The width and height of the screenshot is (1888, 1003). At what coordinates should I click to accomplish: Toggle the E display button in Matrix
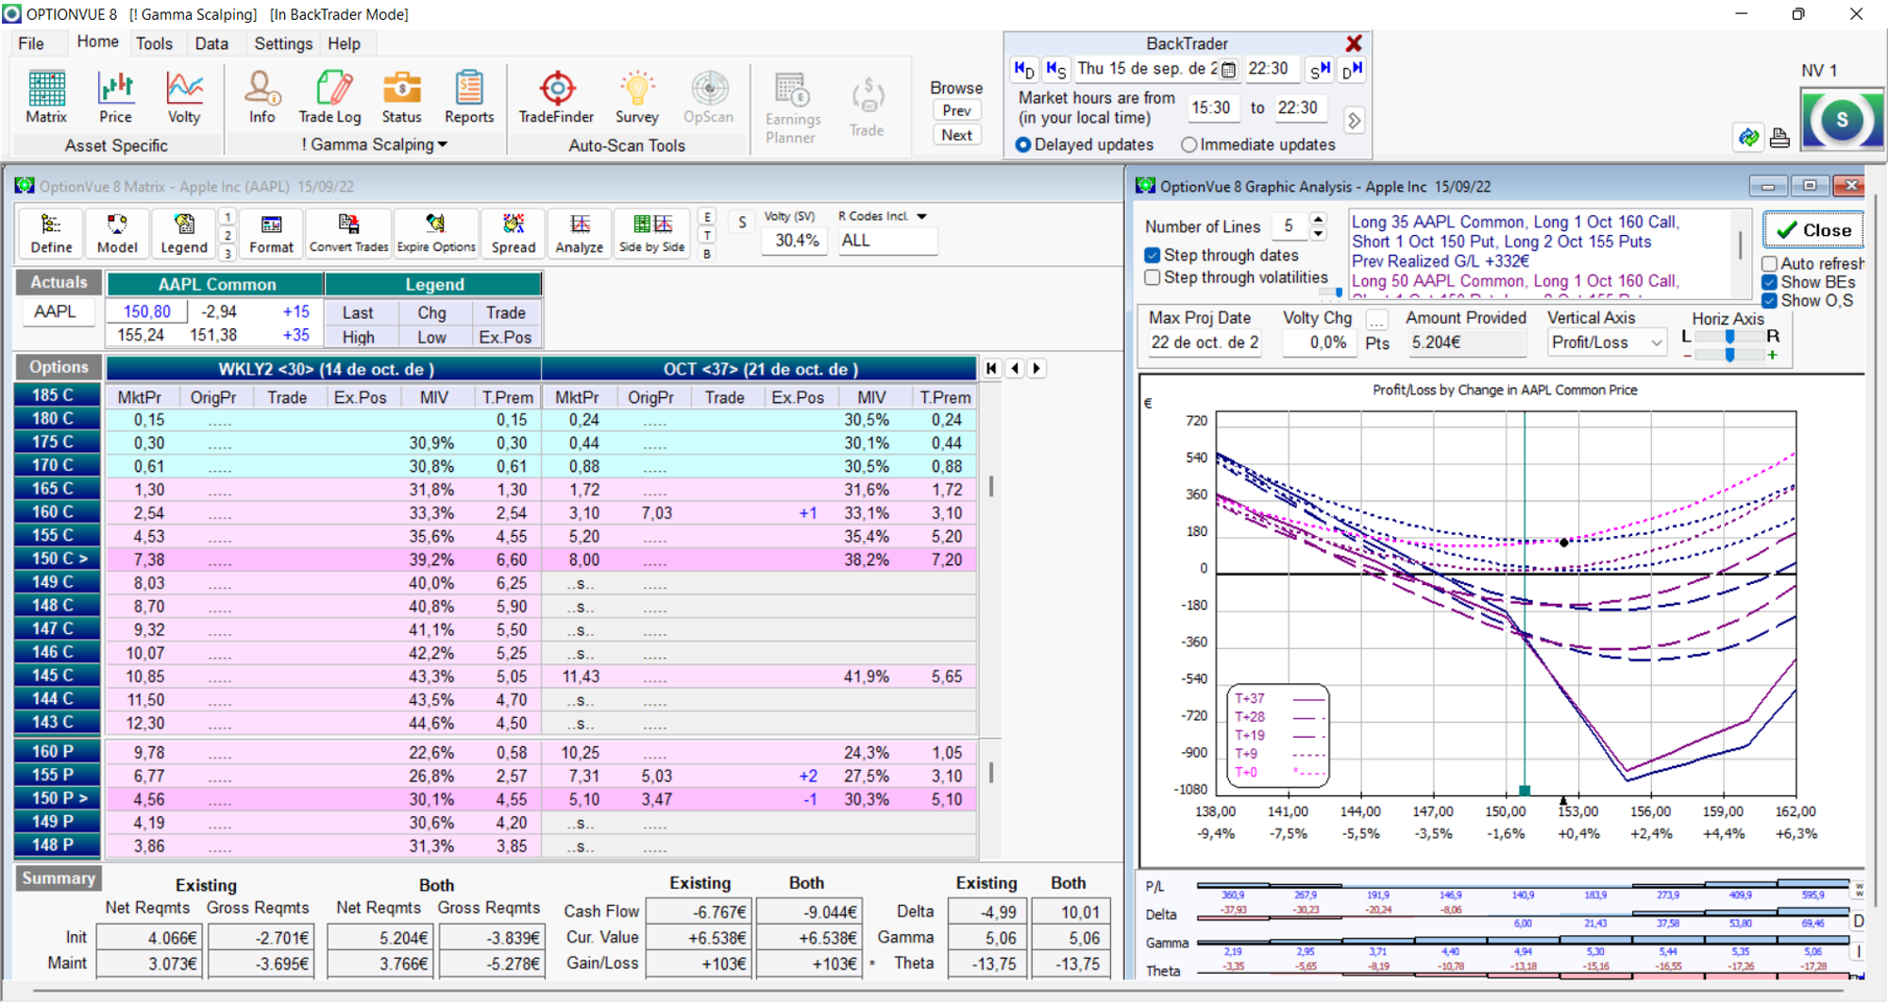point(707,217)
